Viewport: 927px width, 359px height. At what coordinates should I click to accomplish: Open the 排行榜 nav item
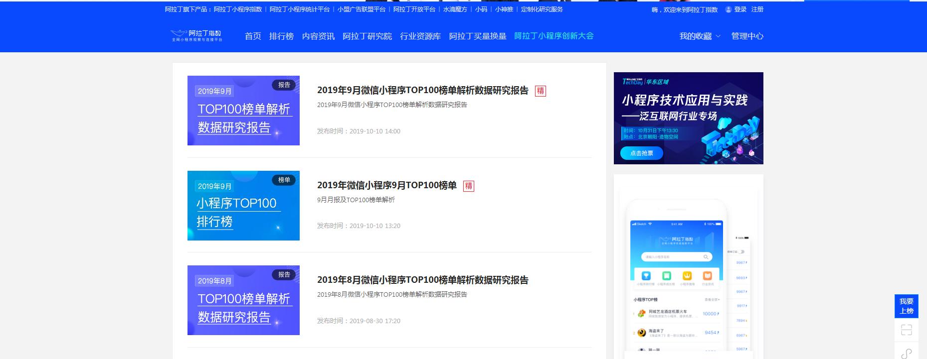click(281, 36)
